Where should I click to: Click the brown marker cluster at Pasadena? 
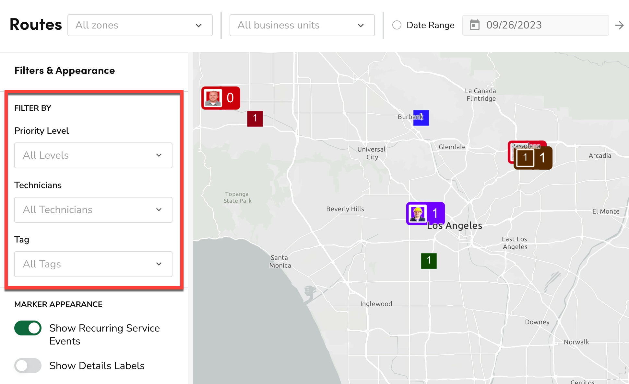533,158
